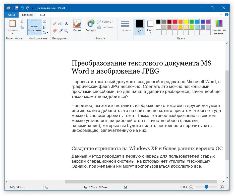
Task: Click the scroll down arrow
Action: (227, 177)
